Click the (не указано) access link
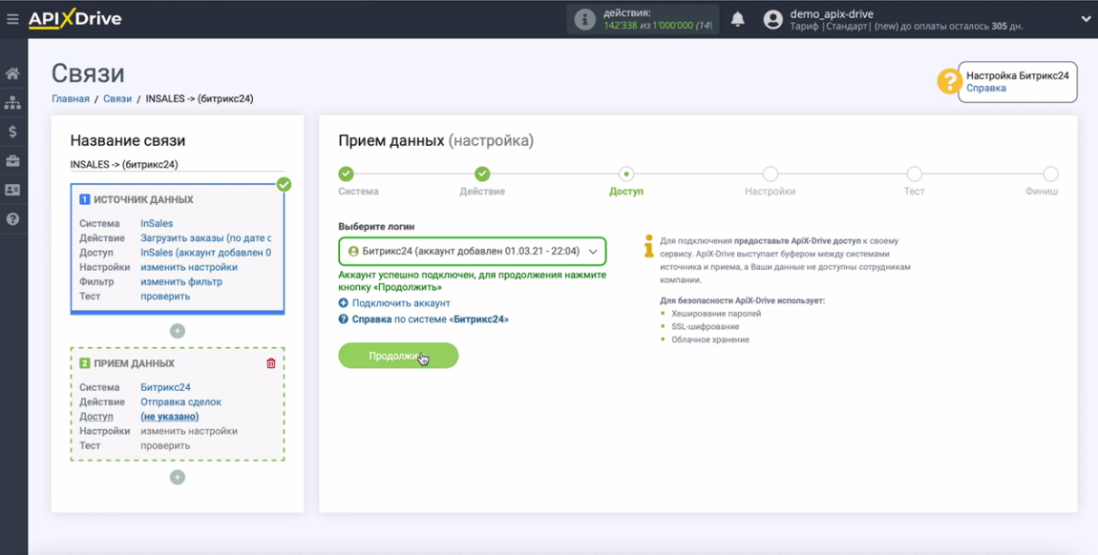Image resolution: width=1098 pixels, height=555 pixels. (169, 417)
